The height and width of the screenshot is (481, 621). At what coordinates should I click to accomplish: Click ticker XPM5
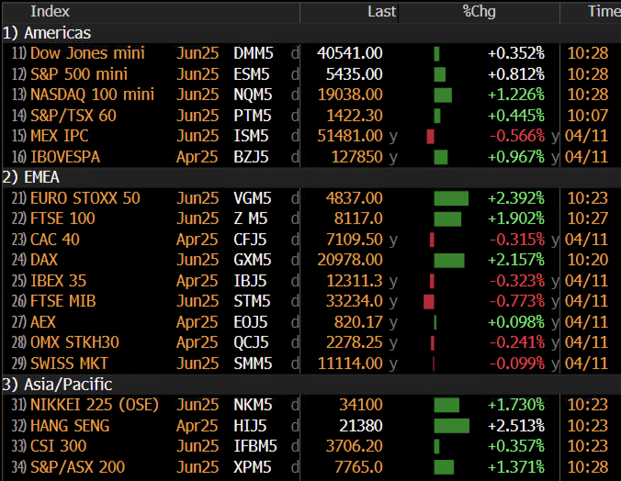(x=252, y=467)
